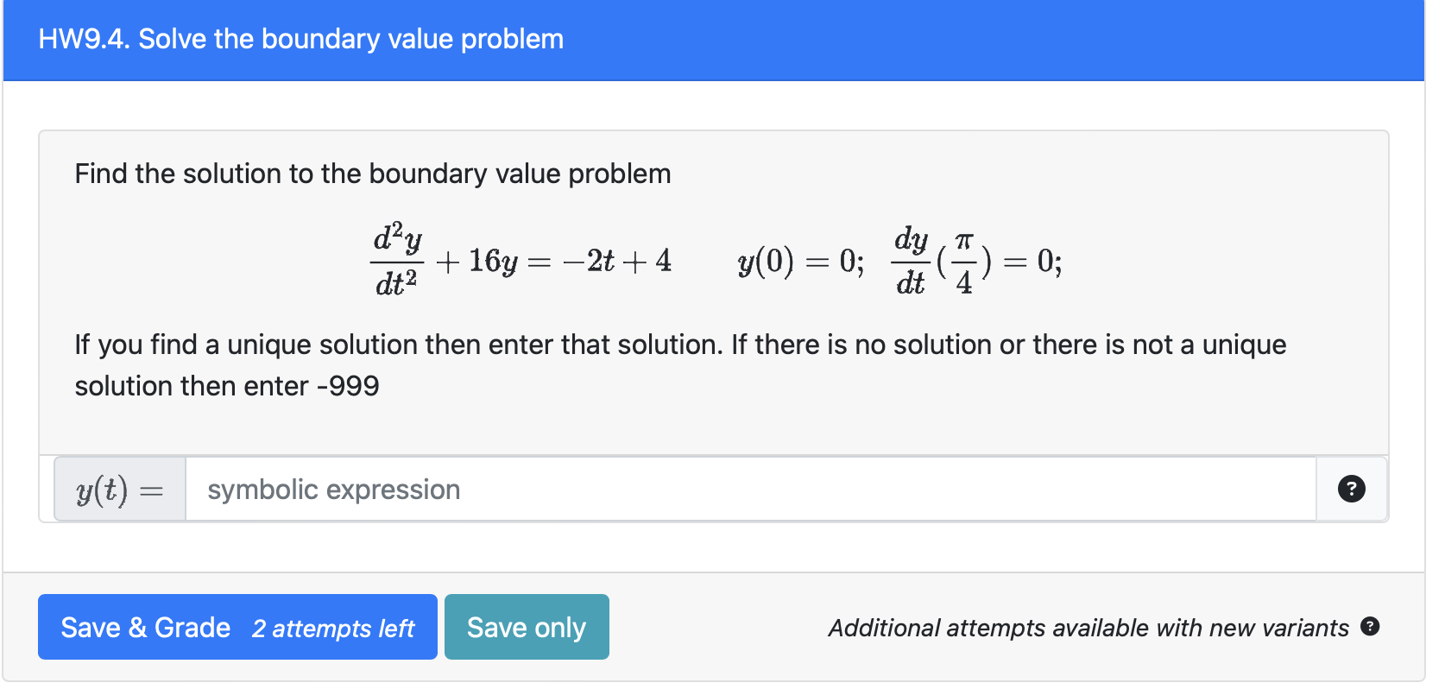This screenshot has height=689, width=1445.
Task: Click the y(t)= label
Action: pos(118,490)
